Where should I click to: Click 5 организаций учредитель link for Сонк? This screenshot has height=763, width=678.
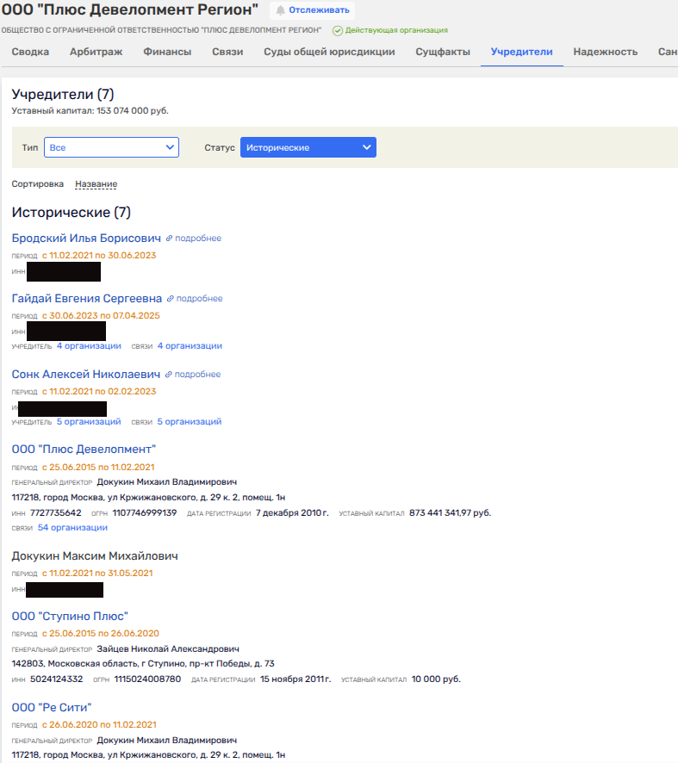pos(89,422)
